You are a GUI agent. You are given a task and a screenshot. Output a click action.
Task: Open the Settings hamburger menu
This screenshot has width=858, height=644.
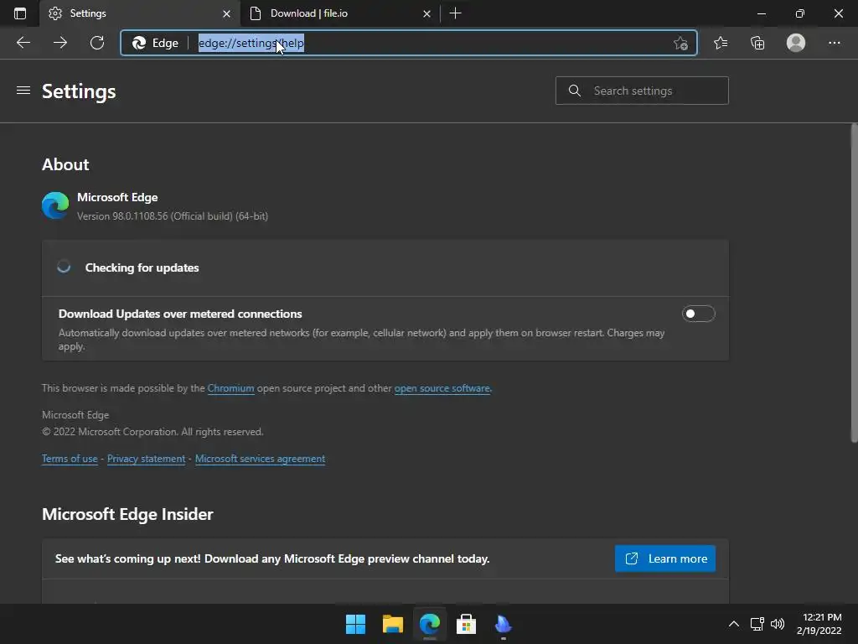[23, 91]
